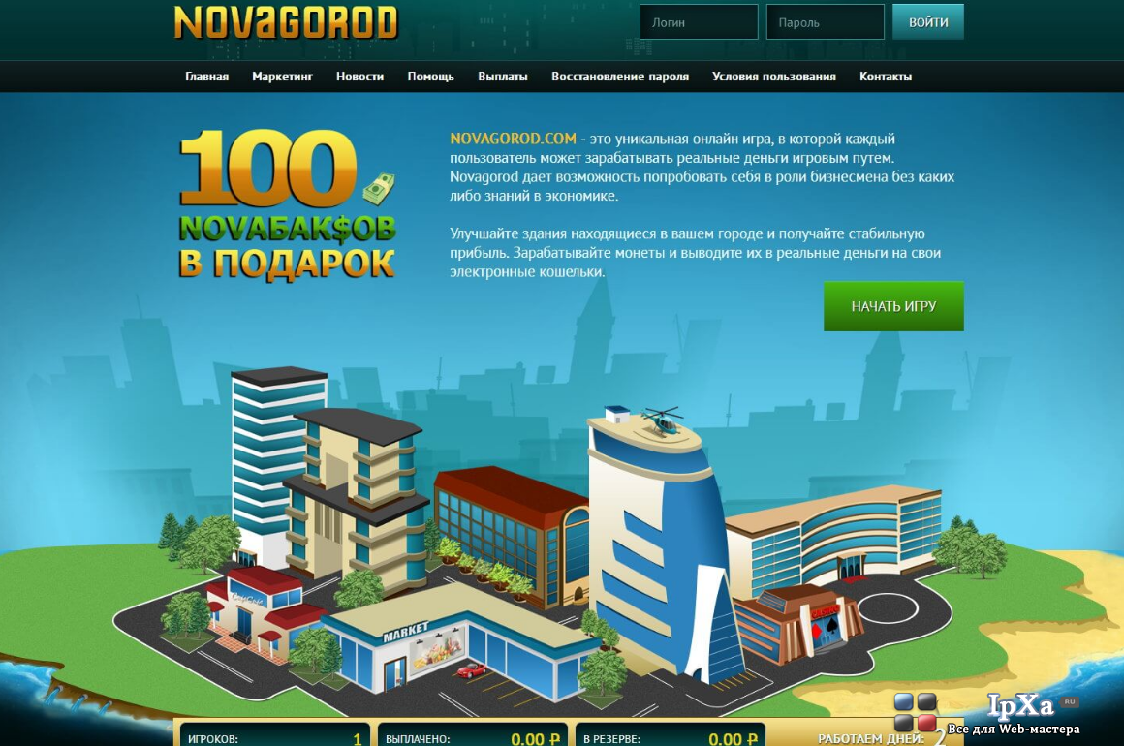This screenshot has height=746, width=1124.
Task: Focus the Пароль input field
Action: (826, 22)
